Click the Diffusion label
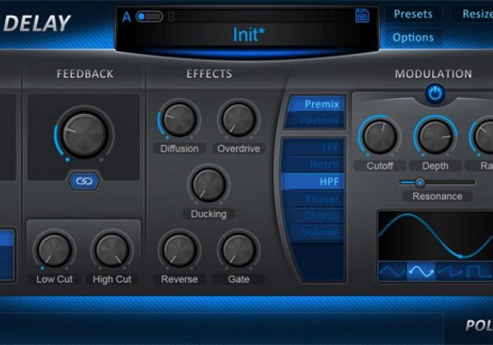 click(179, 148)
